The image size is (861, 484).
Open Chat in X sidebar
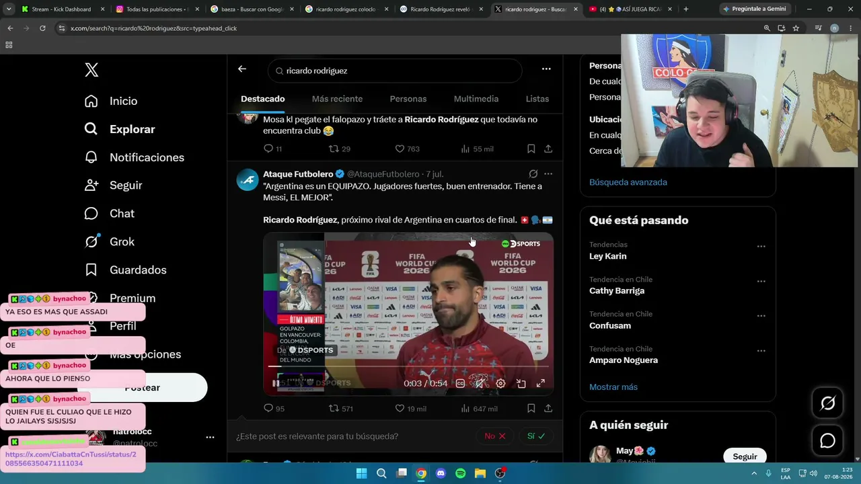(109, 214)
